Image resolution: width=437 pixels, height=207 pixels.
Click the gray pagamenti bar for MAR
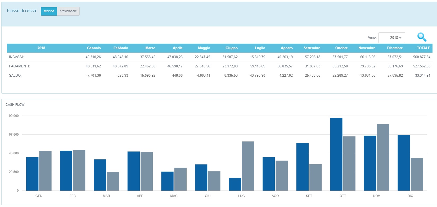point(113,181)
